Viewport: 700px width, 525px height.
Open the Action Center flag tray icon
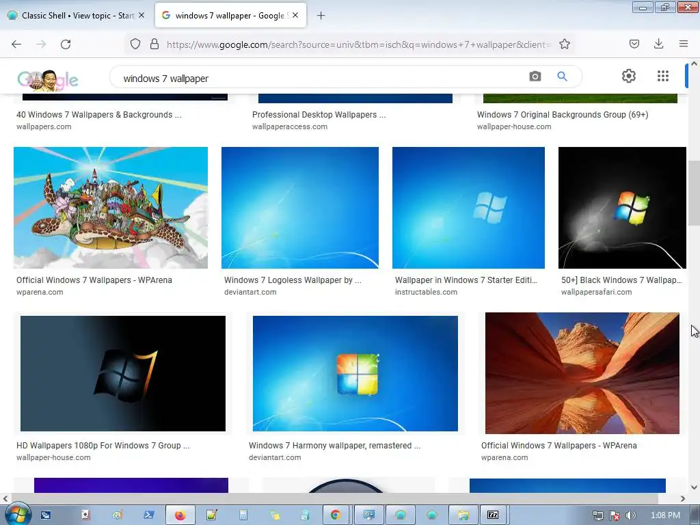click(x=615, y=515)
